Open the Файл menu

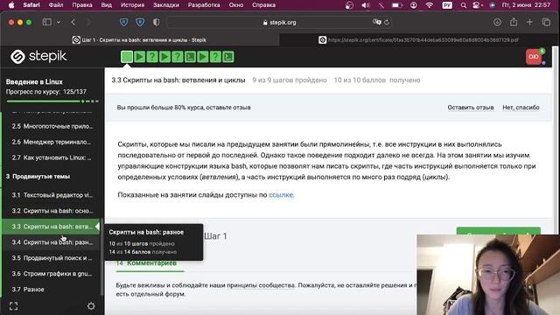pos(56,5)
